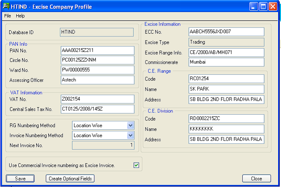
Task: Click the 'C.E. Division' group label
Action: click(160, 111)
